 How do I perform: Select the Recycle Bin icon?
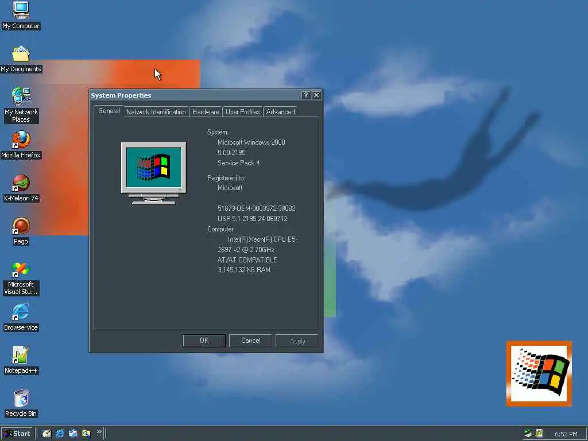tap(21, 404)
